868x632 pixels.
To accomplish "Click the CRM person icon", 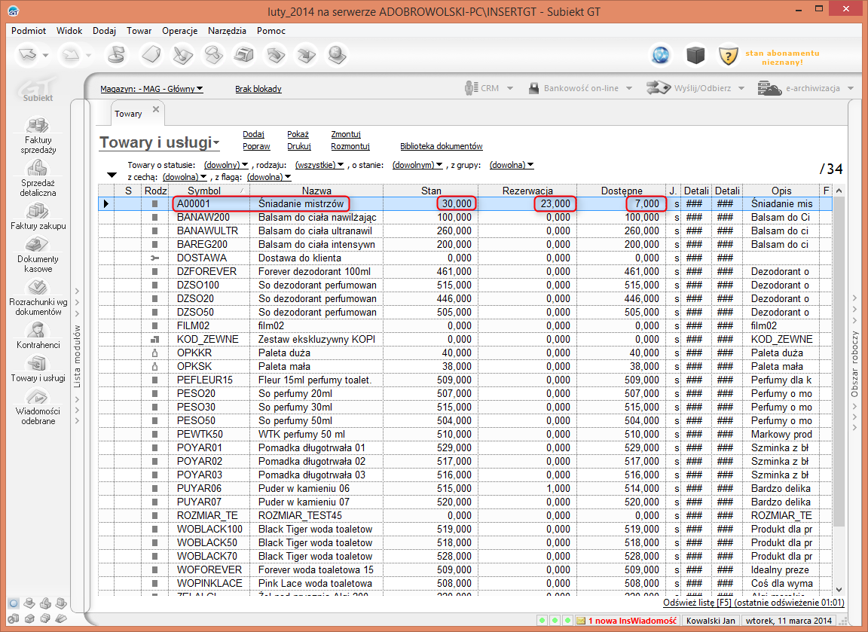I will 471,88.
